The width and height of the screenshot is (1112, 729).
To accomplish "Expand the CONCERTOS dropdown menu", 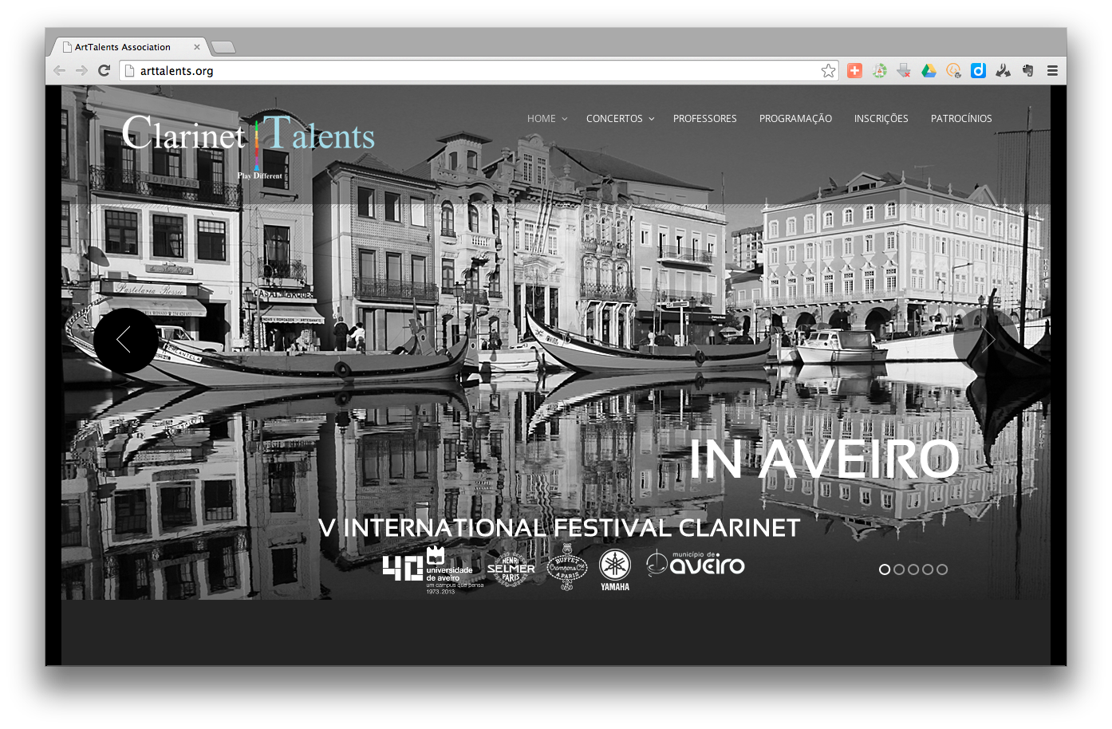I will [x=620, y=119].
